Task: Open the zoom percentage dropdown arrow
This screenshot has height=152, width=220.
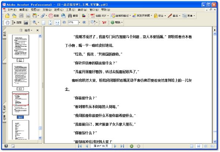Action: (x=80, y=22)
